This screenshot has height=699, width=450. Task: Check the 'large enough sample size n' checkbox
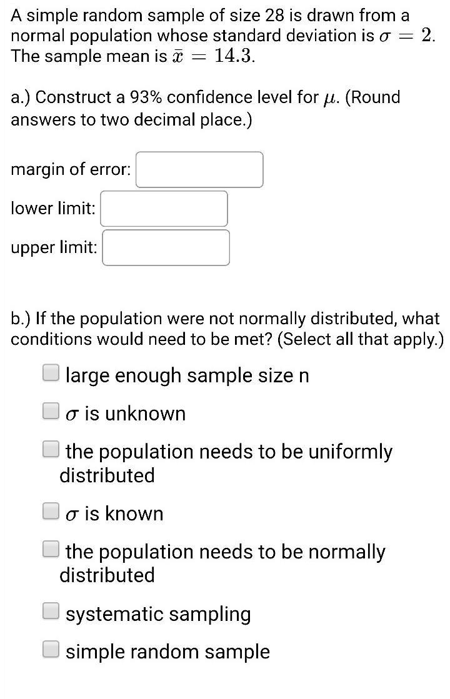51,374
